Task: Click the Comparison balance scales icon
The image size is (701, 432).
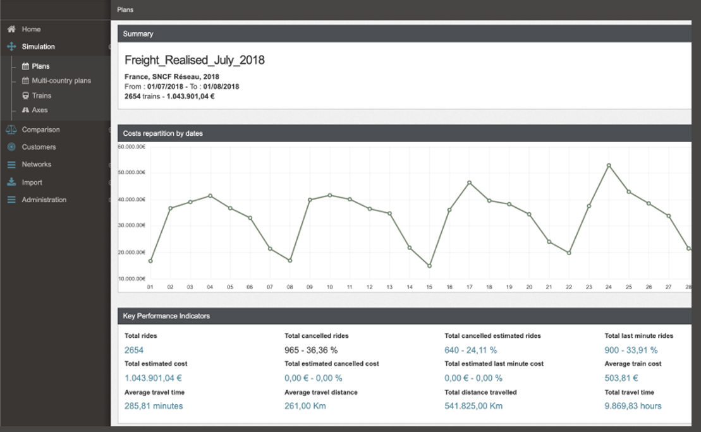Action: tap(11, 129)
